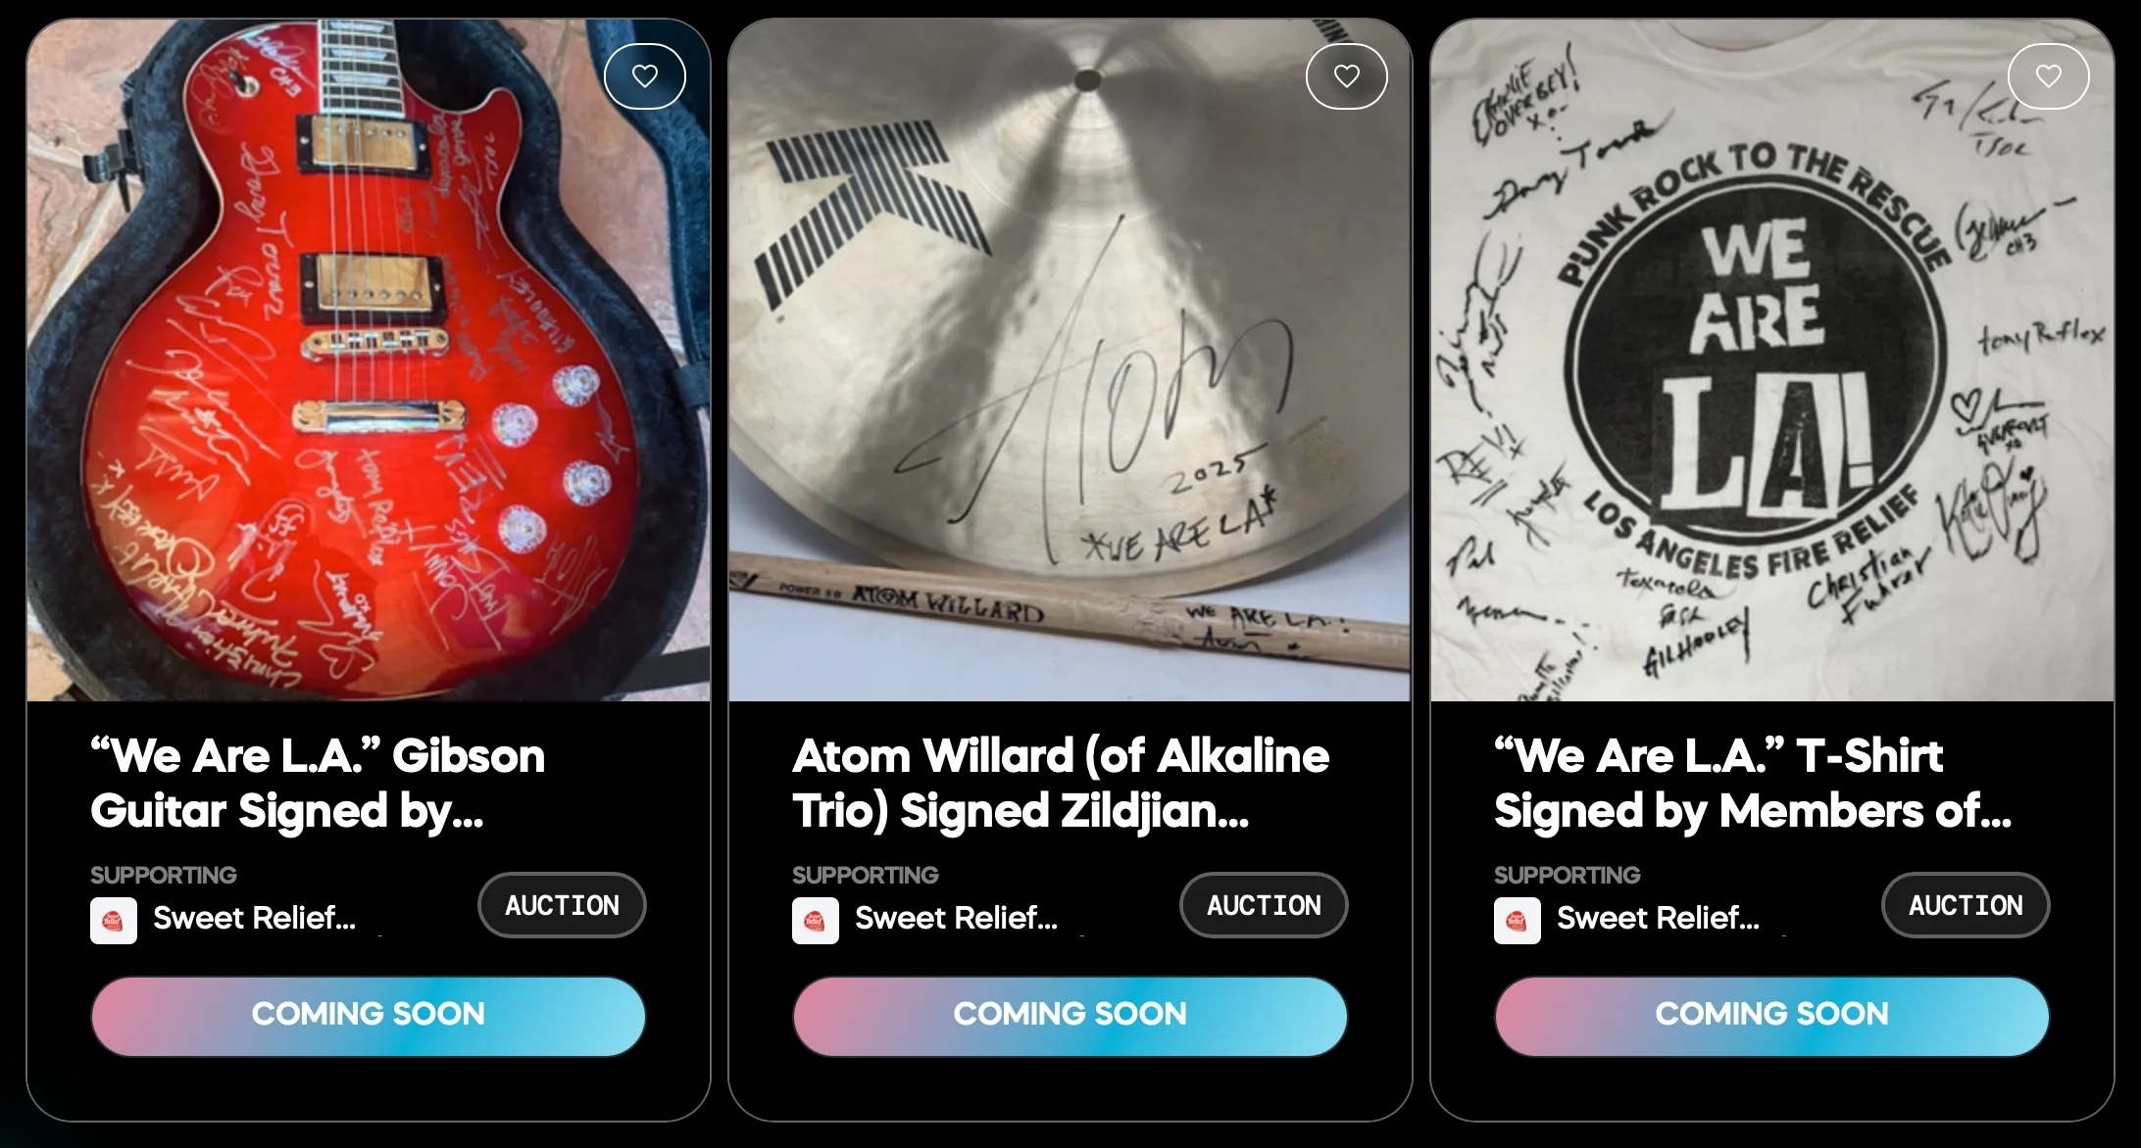Click the AUCTION tag on the cymbal card
2141x1148 pixels.
1264,905
